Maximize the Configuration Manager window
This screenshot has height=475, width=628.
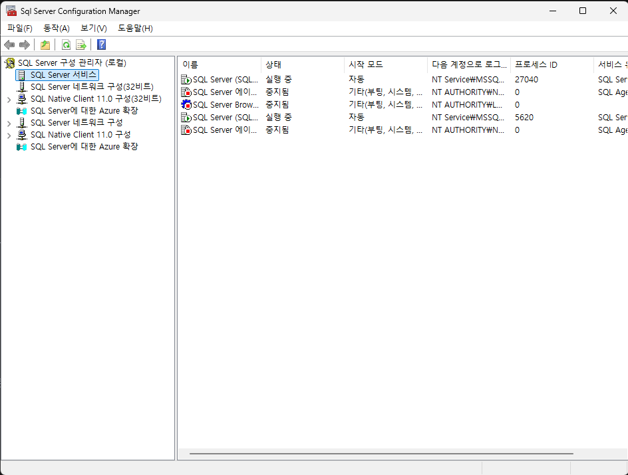(583, 11)
